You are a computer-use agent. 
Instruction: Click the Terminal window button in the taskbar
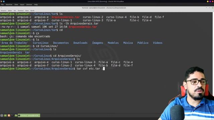point(29,116)
